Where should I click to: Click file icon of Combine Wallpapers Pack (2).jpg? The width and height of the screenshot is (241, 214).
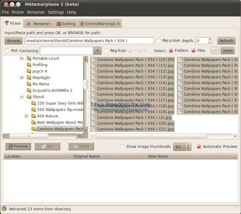point(93,118)
